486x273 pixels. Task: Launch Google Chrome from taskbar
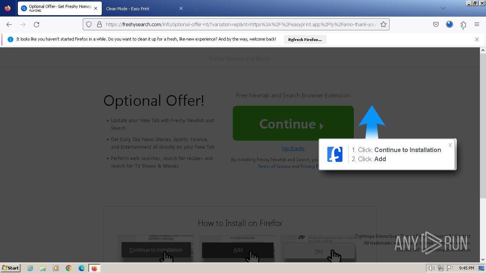pyautogui.click(x=69, y=268)
